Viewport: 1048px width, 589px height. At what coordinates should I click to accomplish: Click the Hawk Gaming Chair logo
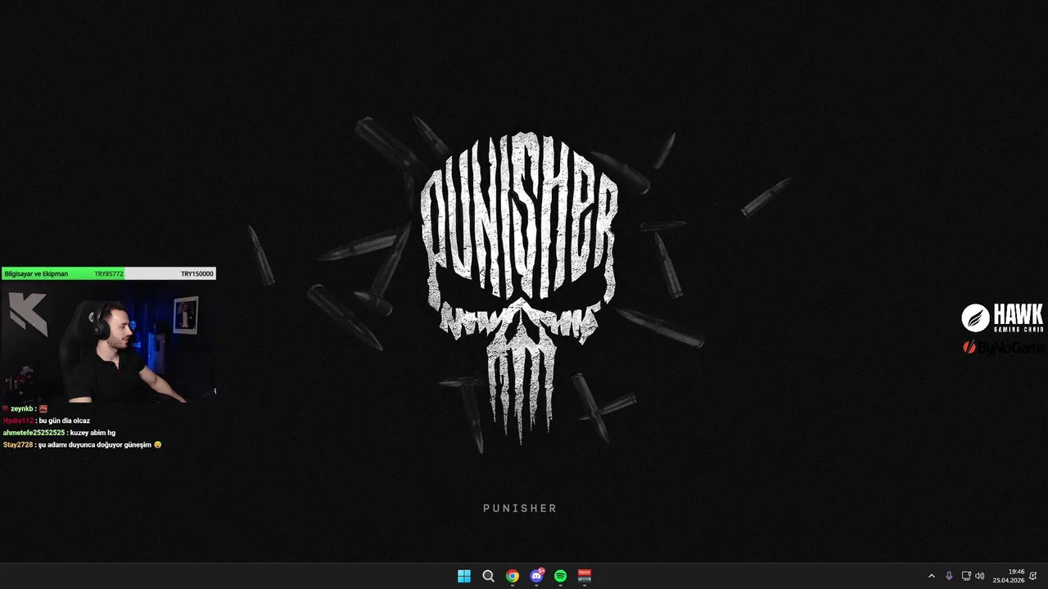(1002, 318)
